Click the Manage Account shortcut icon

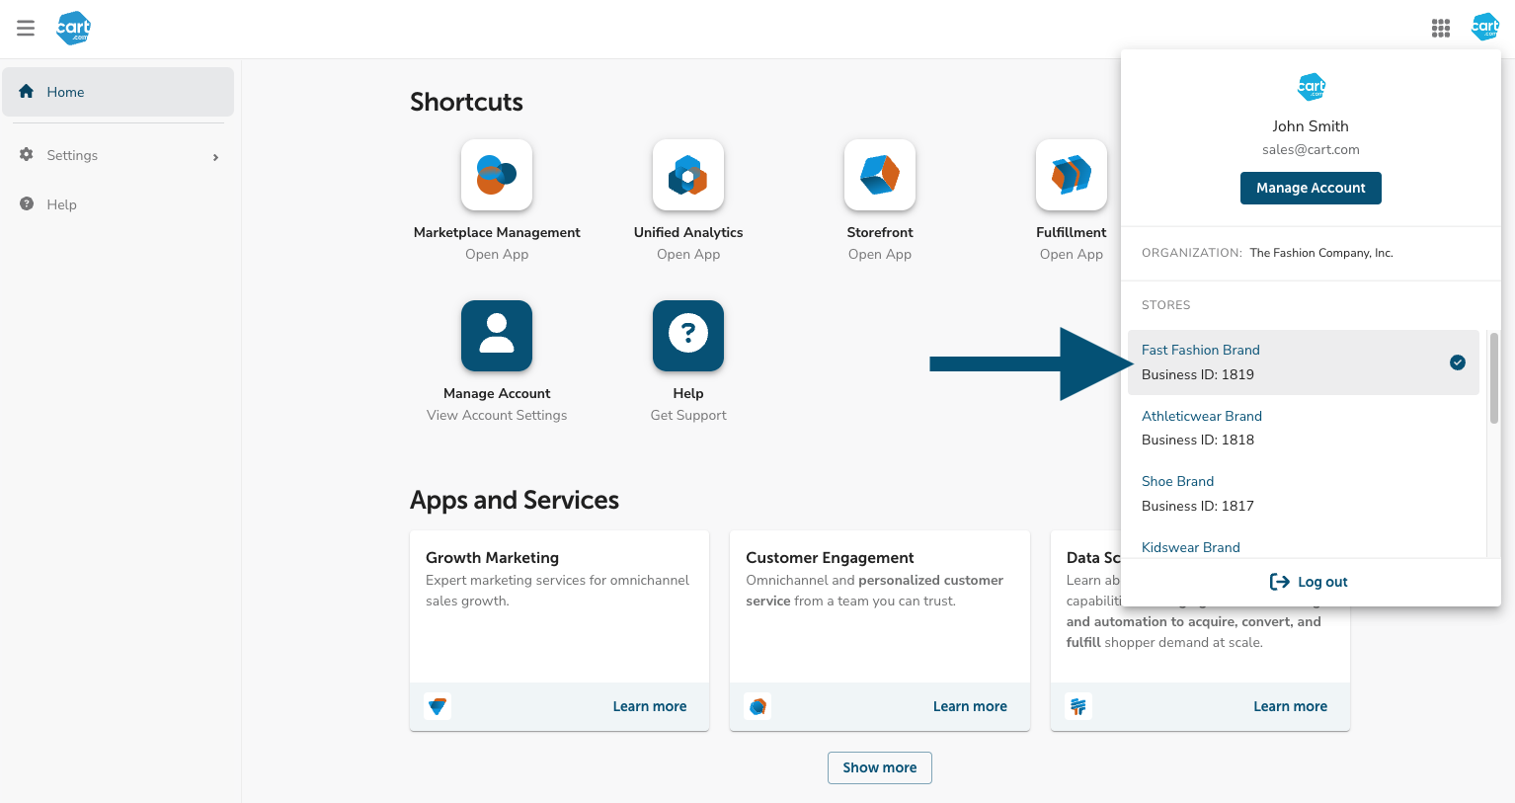pos(497,336)
